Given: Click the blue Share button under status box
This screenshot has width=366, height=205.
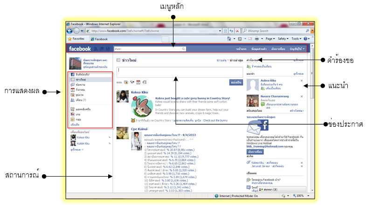Looking at the screenshot, I should tap(236, 82).
